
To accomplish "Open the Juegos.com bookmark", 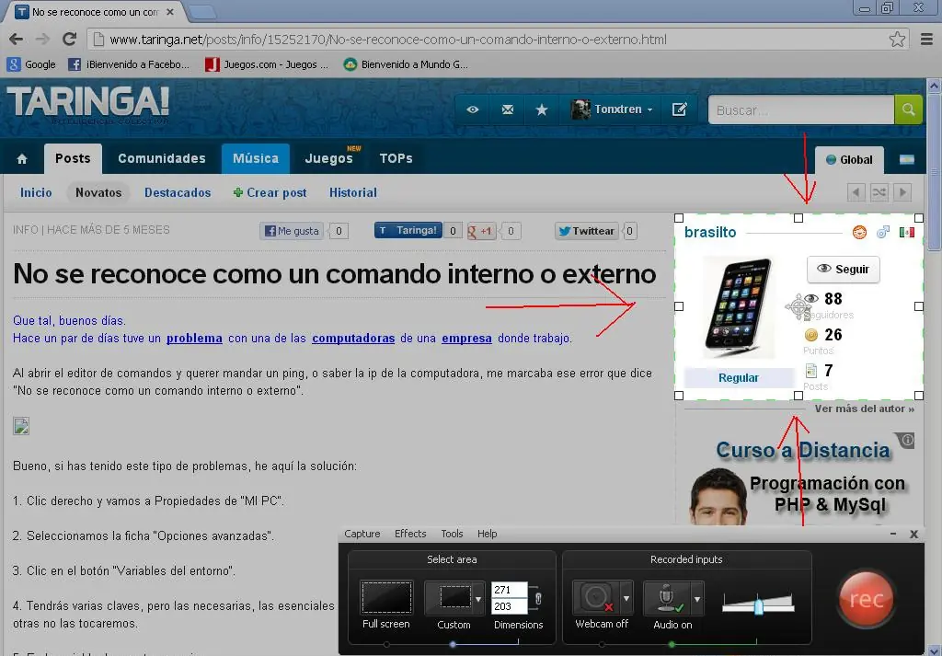I will (267, 64).
